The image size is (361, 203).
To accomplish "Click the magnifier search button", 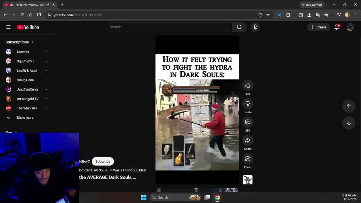I will [x=239, y=27].
